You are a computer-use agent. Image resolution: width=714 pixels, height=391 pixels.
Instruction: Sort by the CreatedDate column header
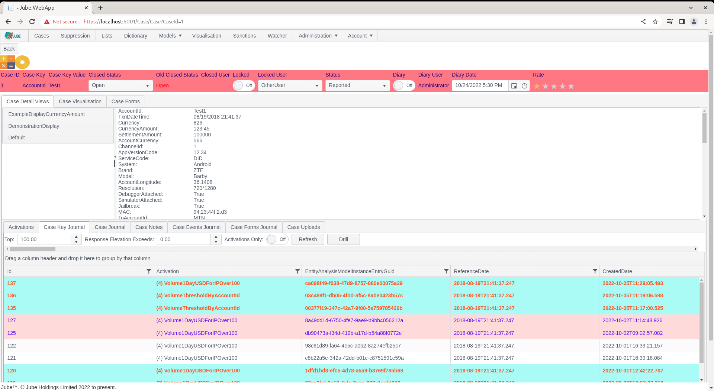coord(617,271)
